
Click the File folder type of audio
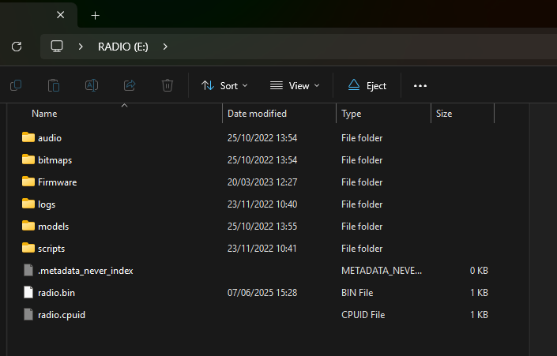pos(362,138)
